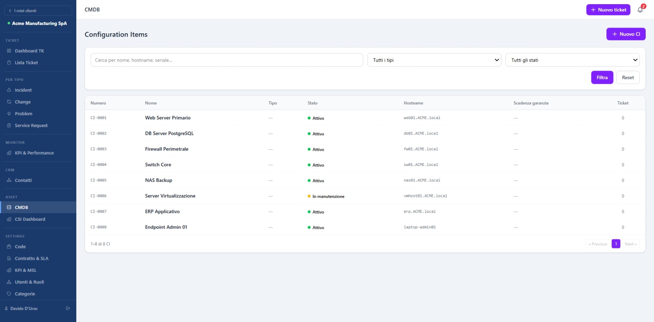Click the KPI & MSL chart icon
The image size is (654, 322).
pos(9,270)
